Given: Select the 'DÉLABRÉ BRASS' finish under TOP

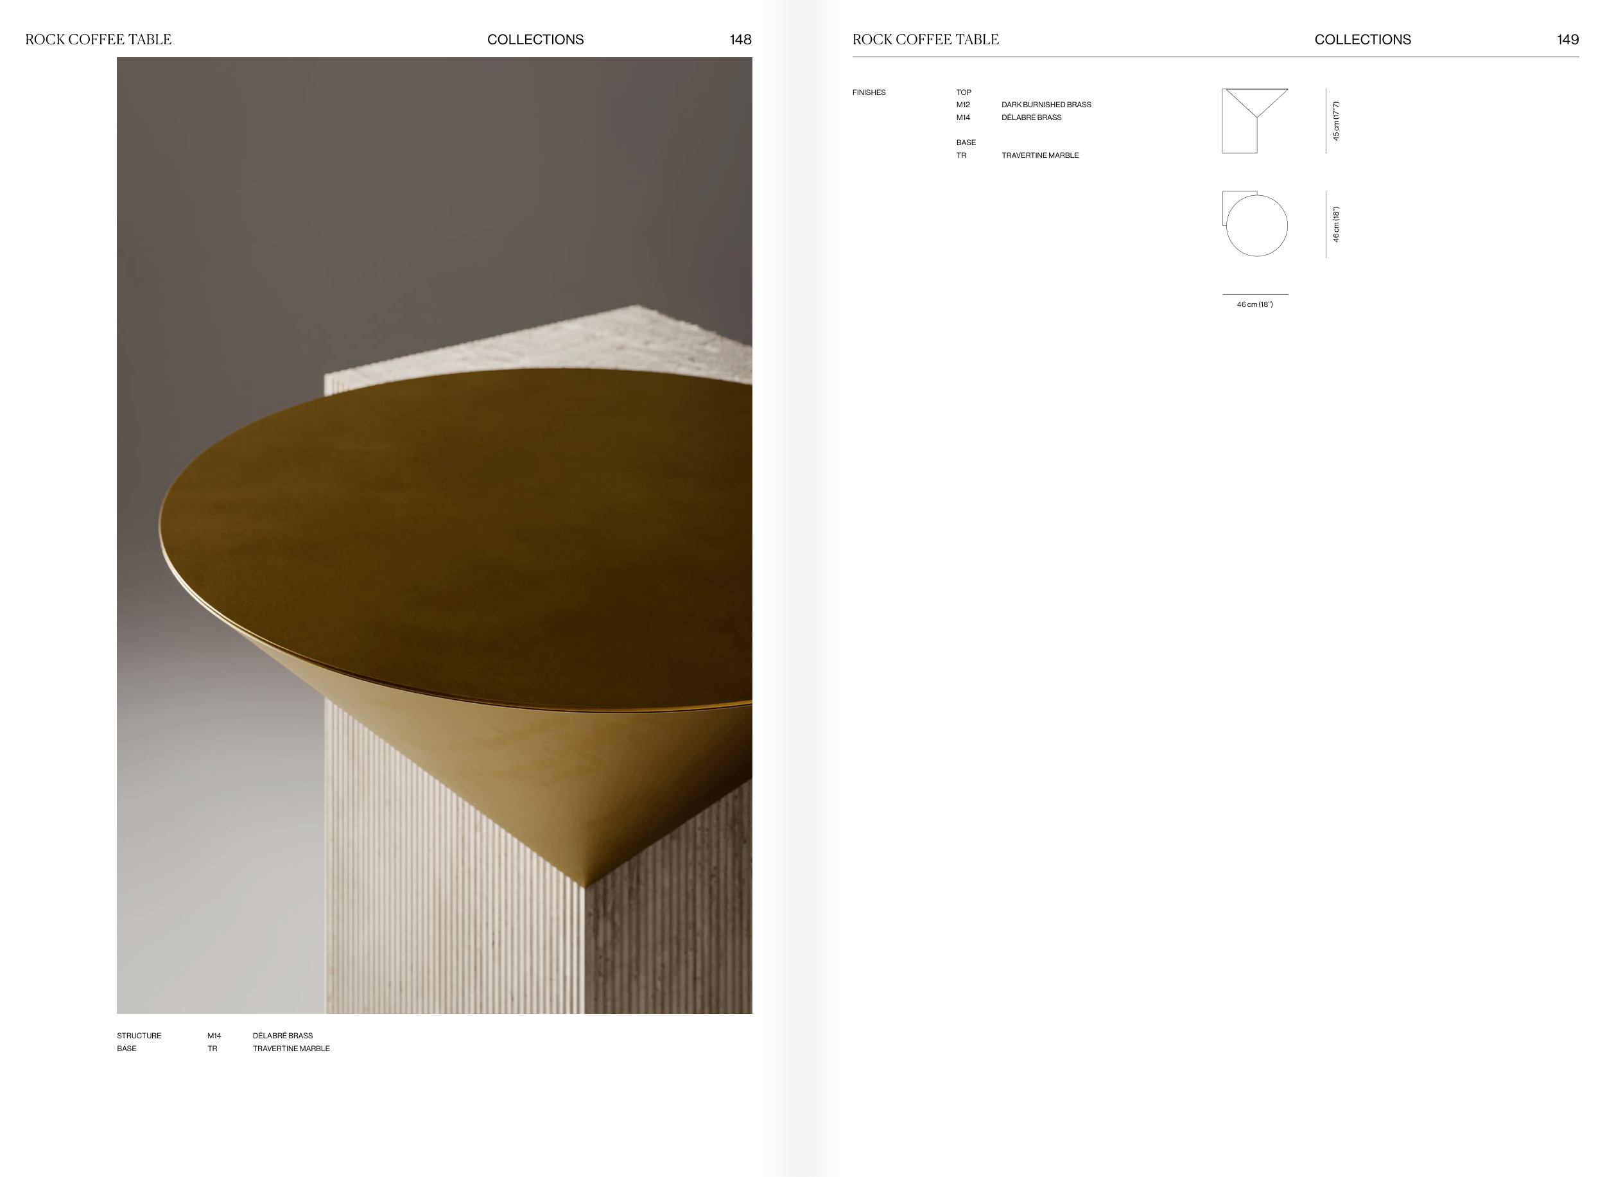Looking at the screenshot, I should (1031, 118).
